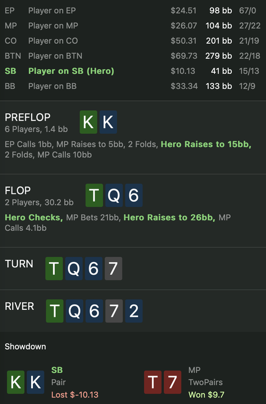This screenshot has width=266, height=404.
Task: Select the Player on EP row
Action: point(133,10)
